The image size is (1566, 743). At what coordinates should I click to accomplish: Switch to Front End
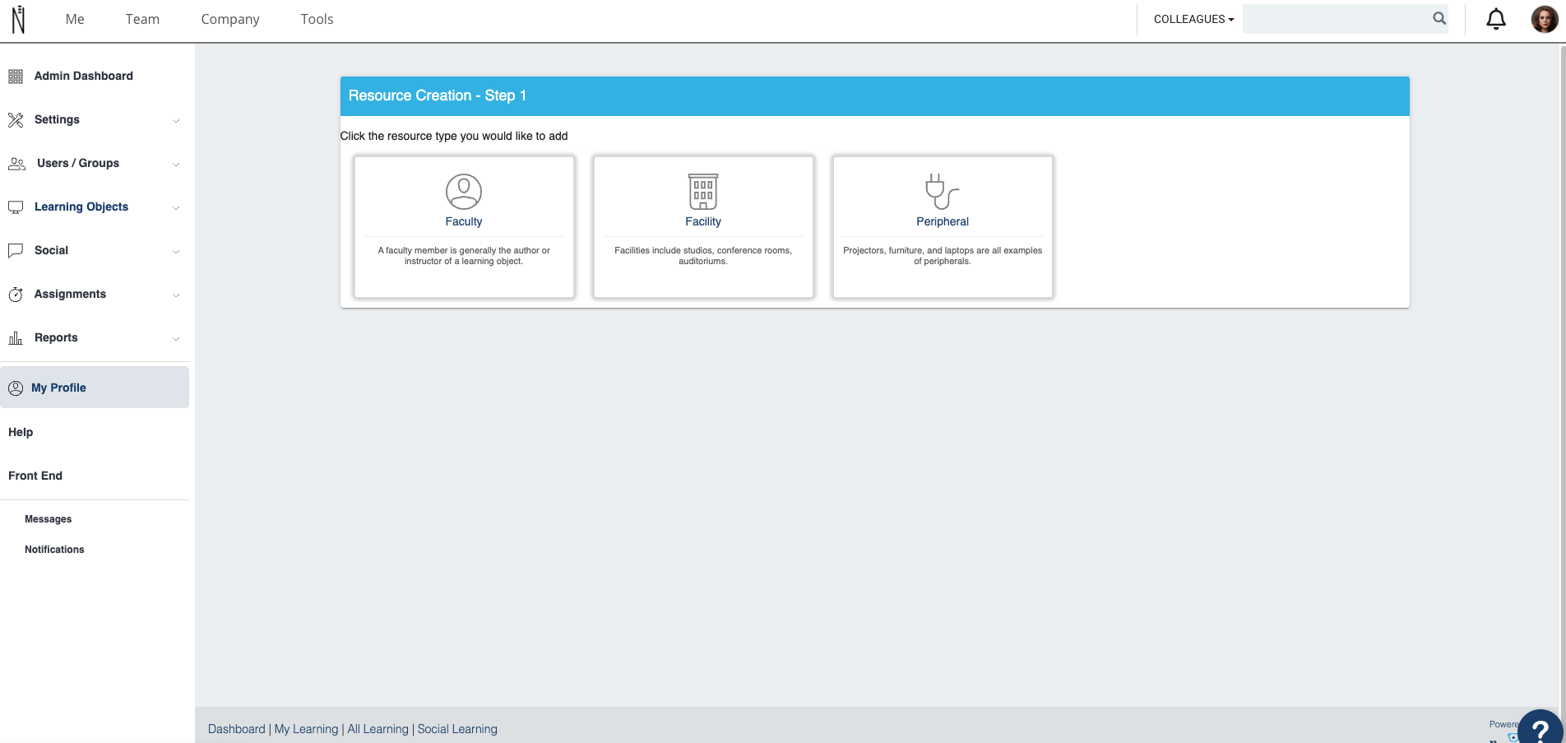pos(35,476)
